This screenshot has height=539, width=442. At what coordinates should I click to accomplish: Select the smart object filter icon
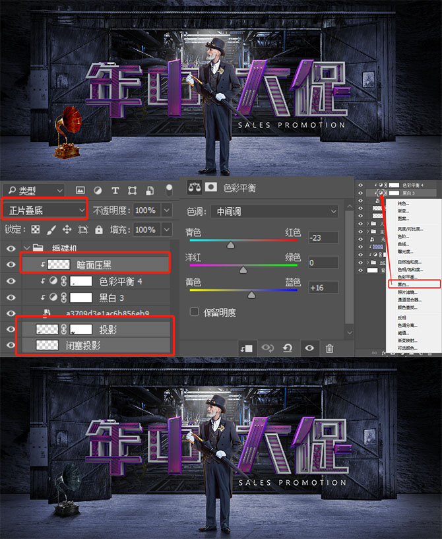pyautogui.click(x=150, y=190)
